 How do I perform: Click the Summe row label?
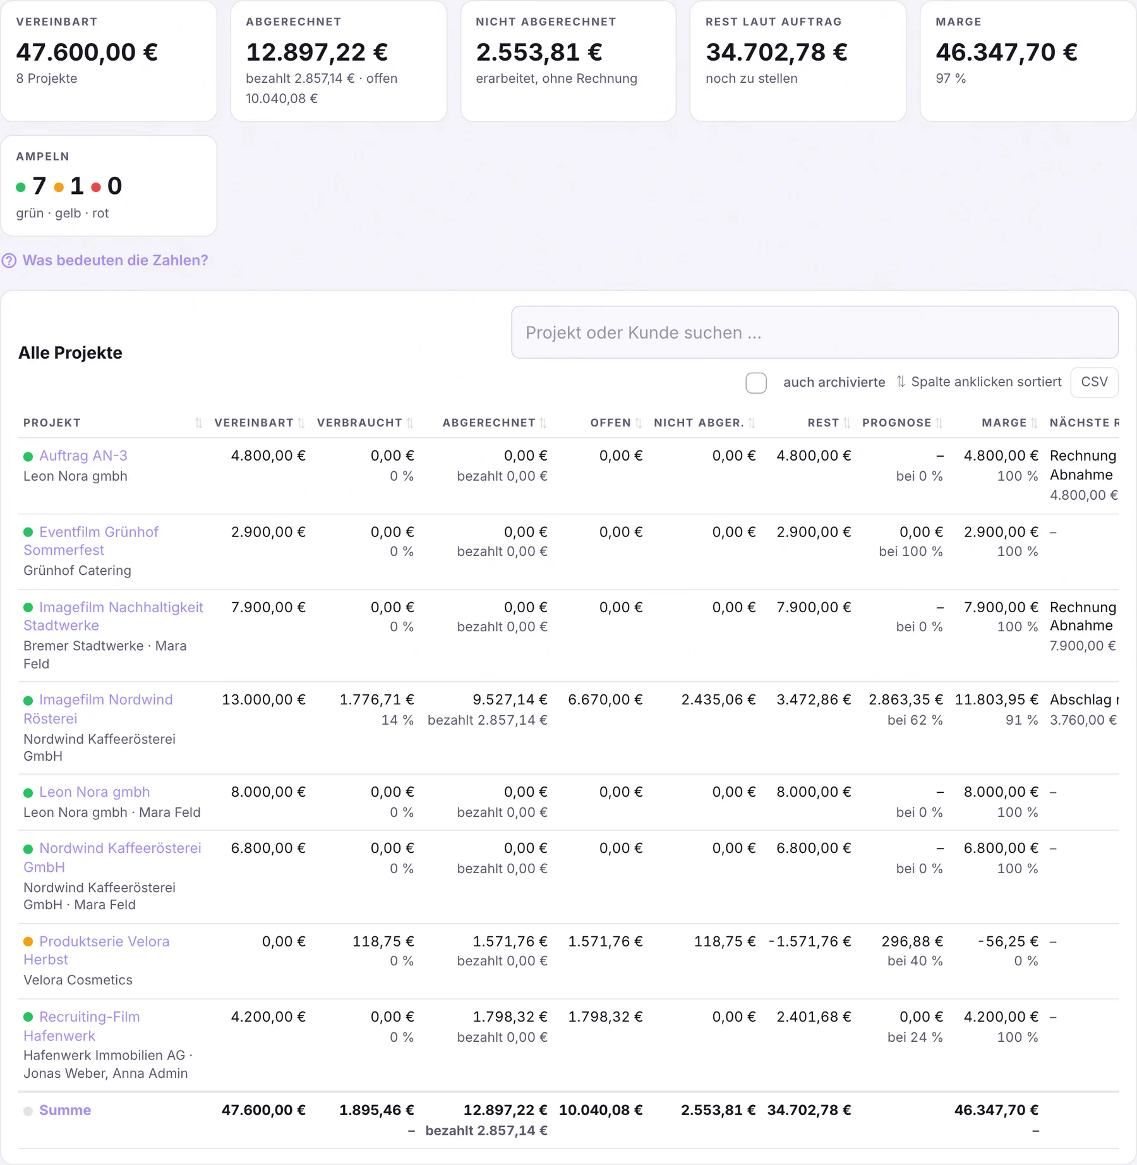coord(65,1110)
